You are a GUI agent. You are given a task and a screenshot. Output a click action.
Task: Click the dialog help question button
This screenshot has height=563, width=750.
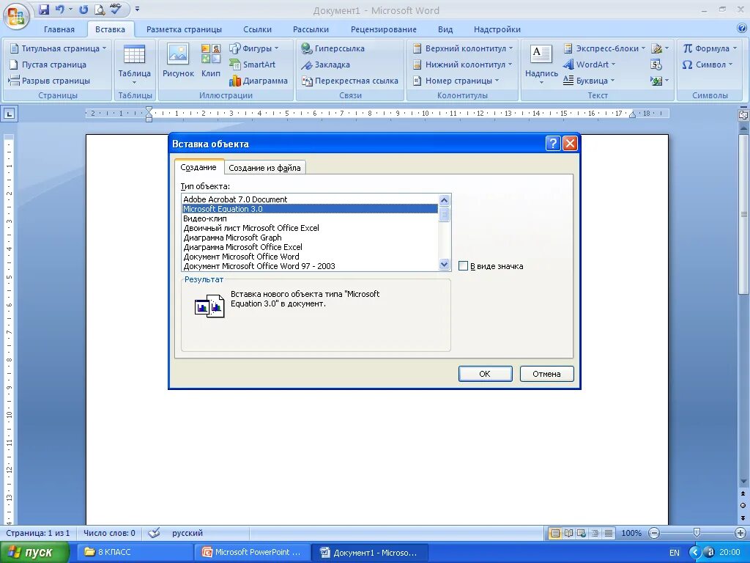[552, 143]
